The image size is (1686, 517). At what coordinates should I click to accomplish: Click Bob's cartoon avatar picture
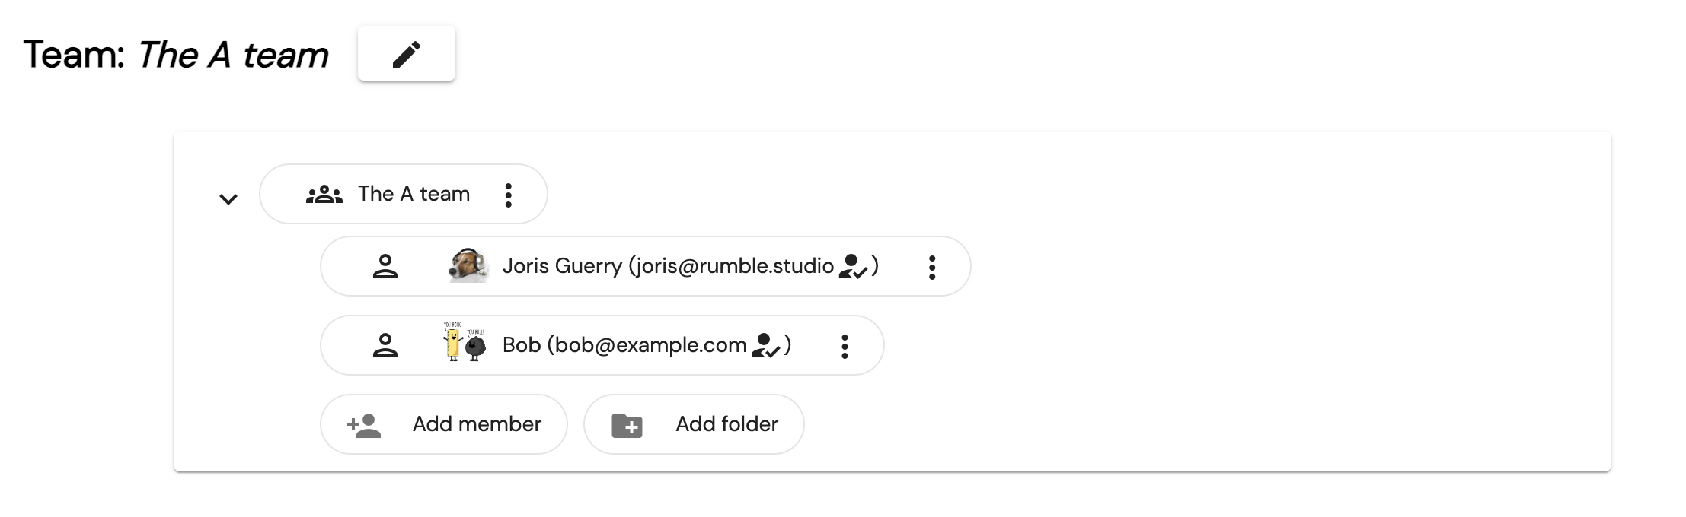[465, 342]
